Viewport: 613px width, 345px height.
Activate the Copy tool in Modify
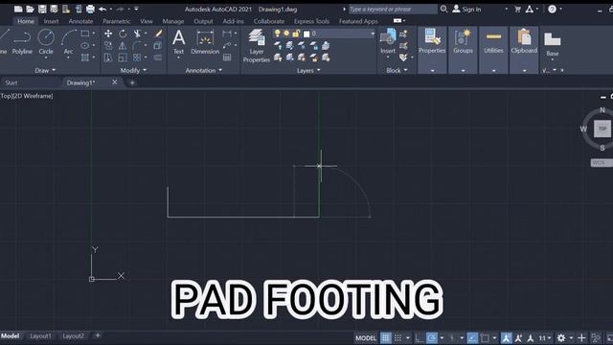(x=108, y=46)
